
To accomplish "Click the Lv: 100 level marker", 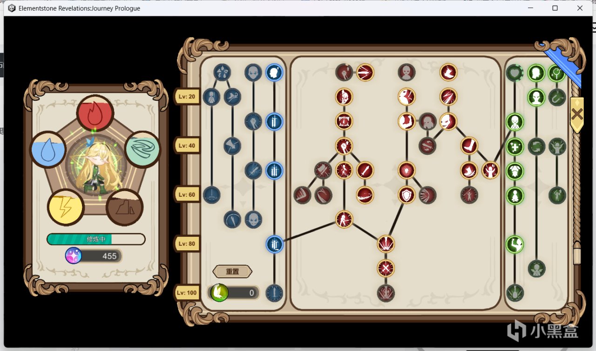I will pos(187,293).
